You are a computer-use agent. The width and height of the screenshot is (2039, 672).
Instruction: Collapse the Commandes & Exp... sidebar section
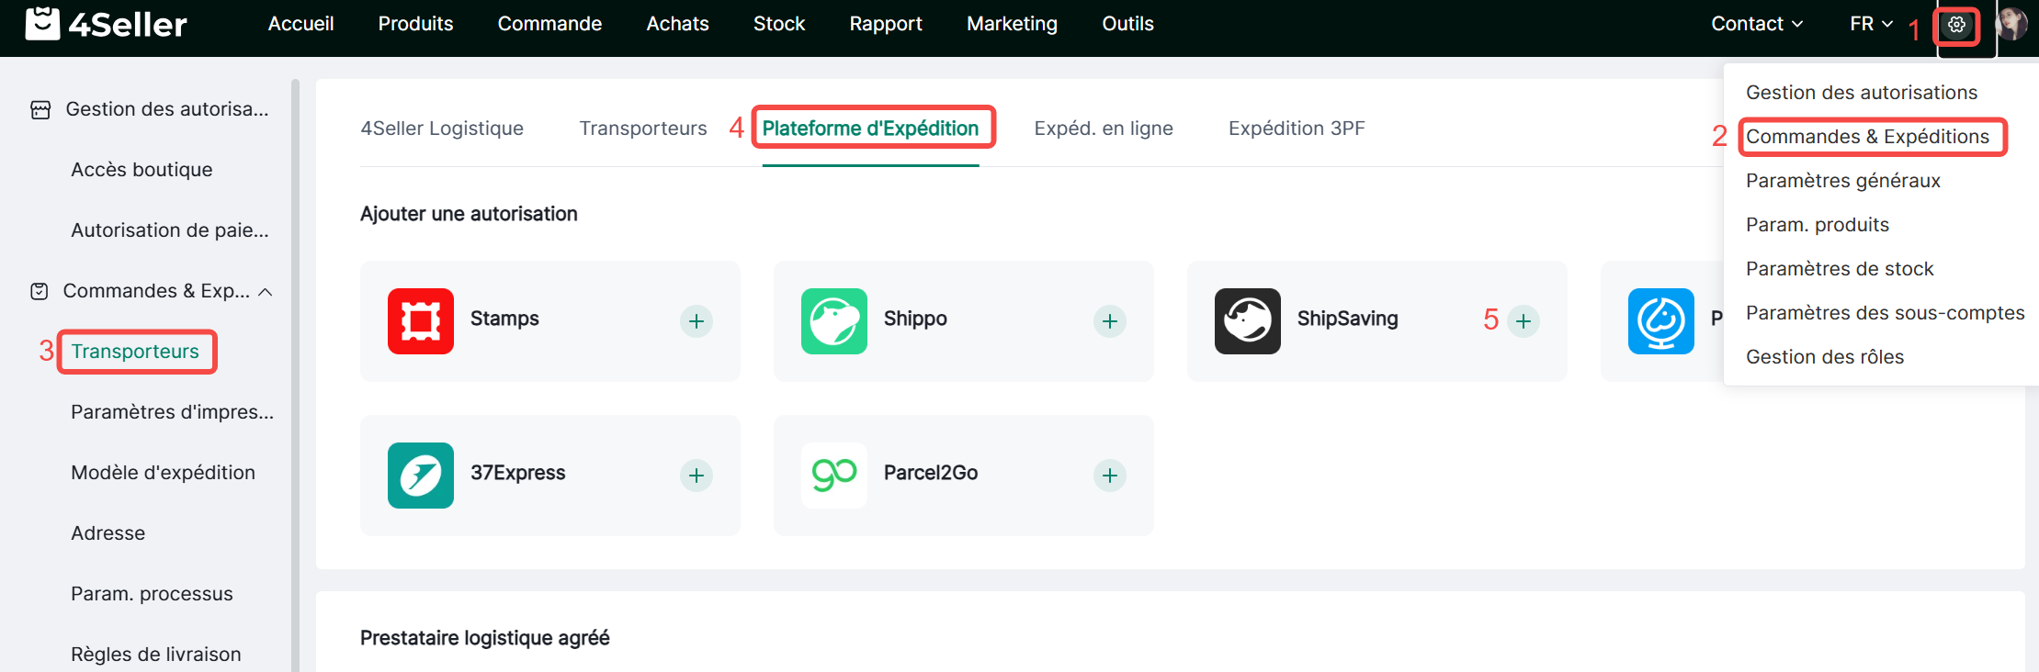pyautogui.click(x=266, y=292)
